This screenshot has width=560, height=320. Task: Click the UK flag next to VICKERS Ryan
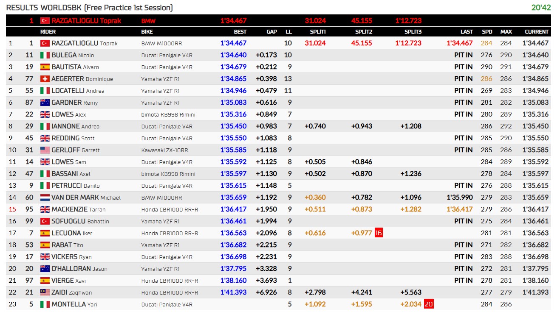(45, 257)
